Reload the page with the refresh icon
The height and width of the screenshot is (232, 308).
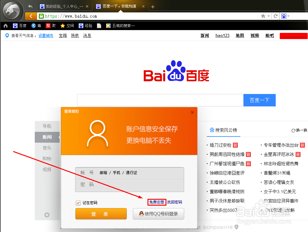pos(276,16)
